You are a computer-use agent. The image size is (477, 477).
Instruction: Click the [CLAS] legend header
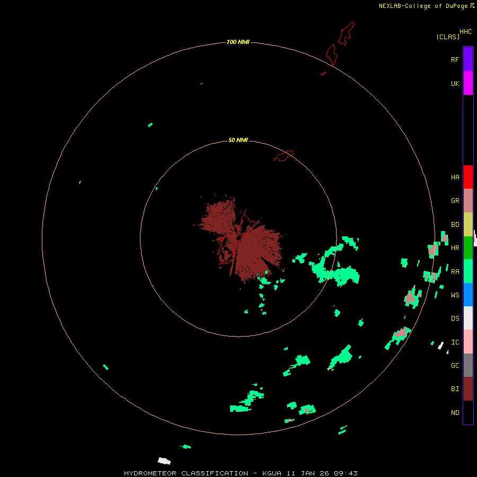[448, 37]
